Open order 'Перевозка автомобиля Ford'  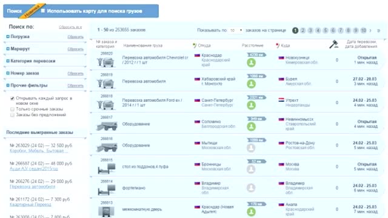pyautogui.click(x=152, y=102)
